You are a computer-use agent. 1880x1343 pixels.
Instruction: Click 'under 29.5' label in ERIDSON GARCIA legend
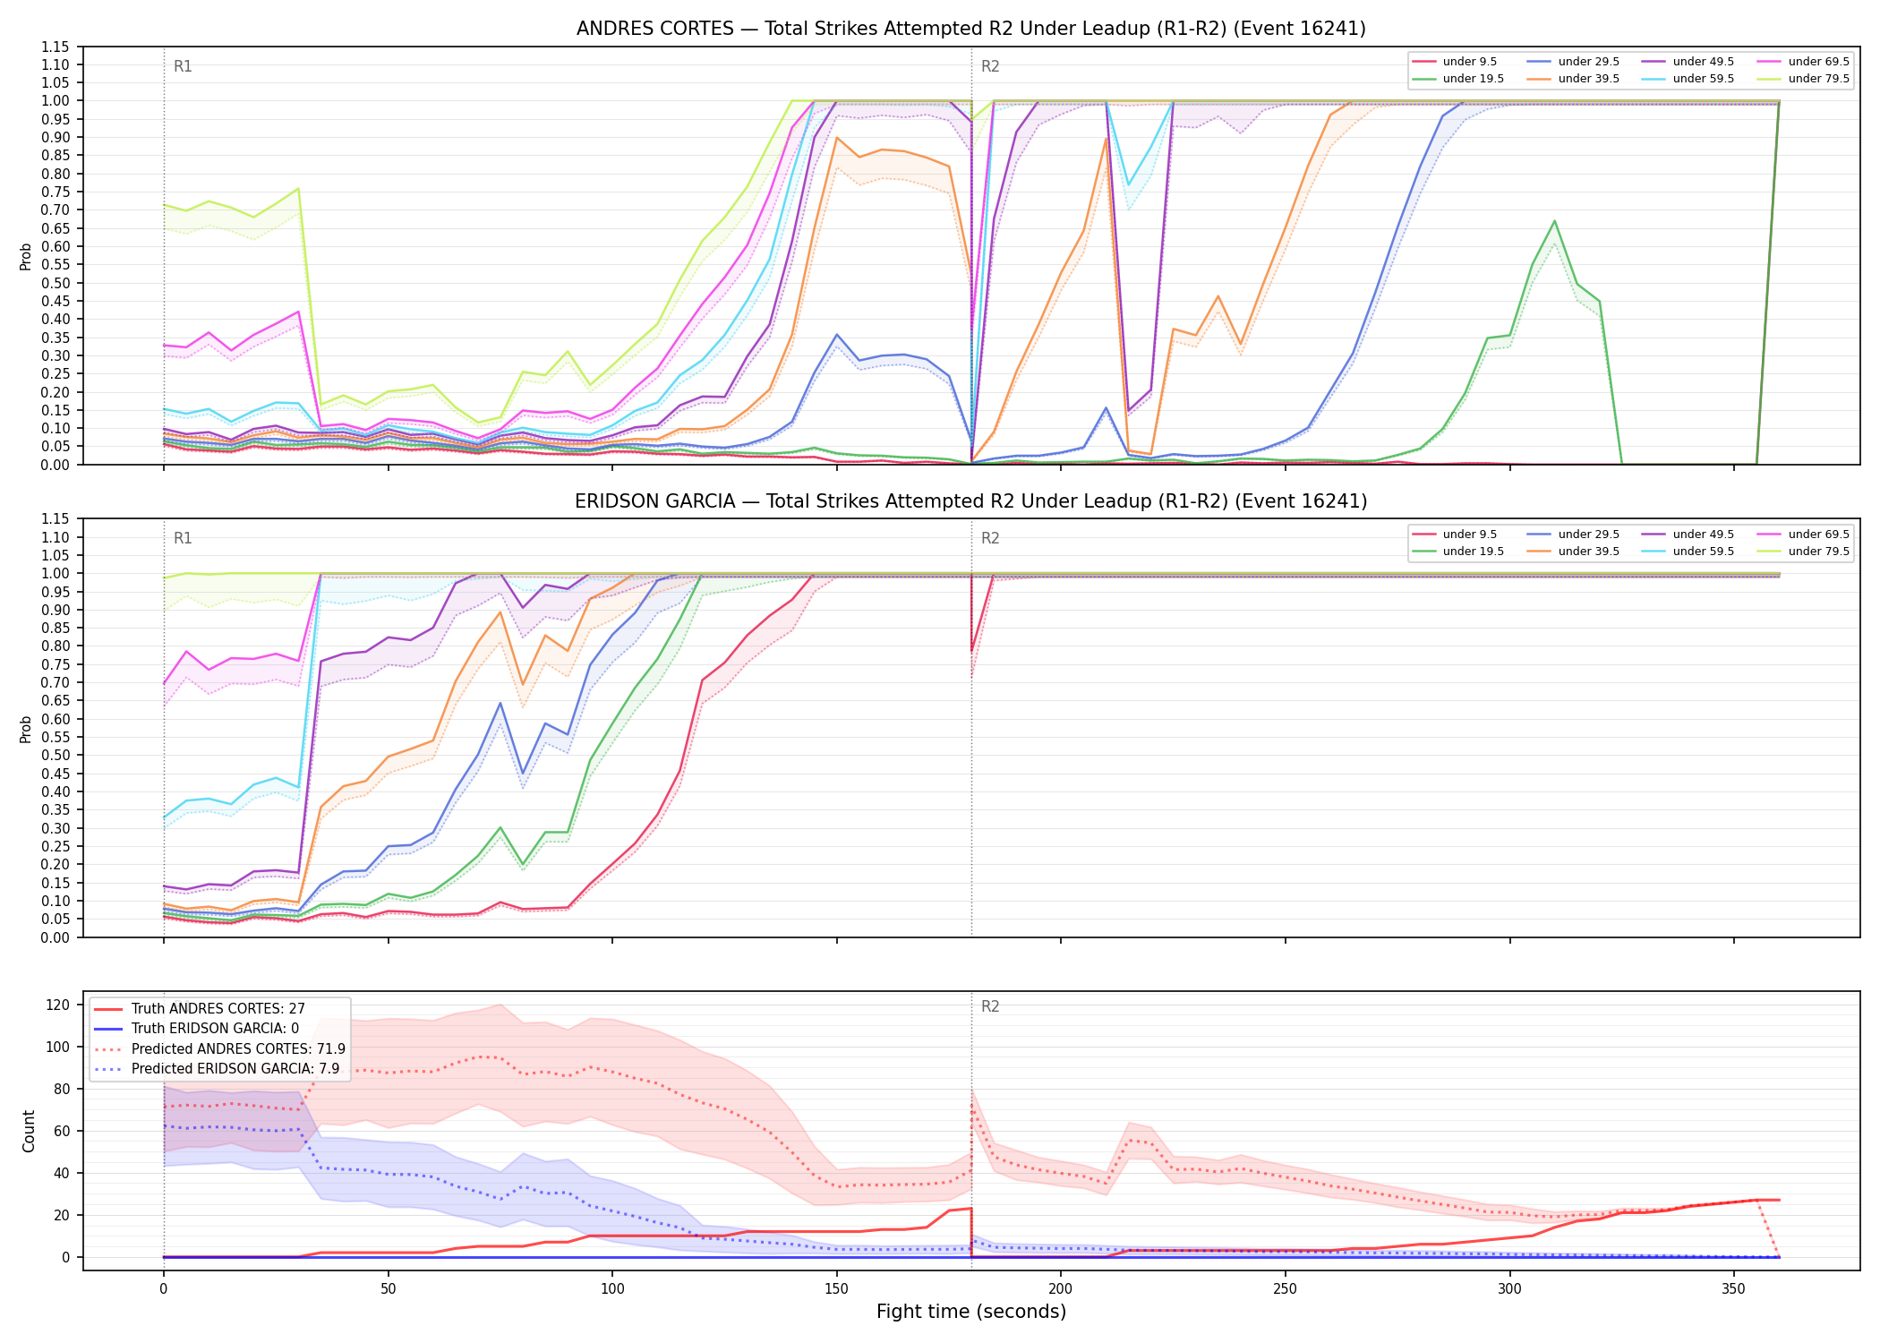pos(1589,535)
